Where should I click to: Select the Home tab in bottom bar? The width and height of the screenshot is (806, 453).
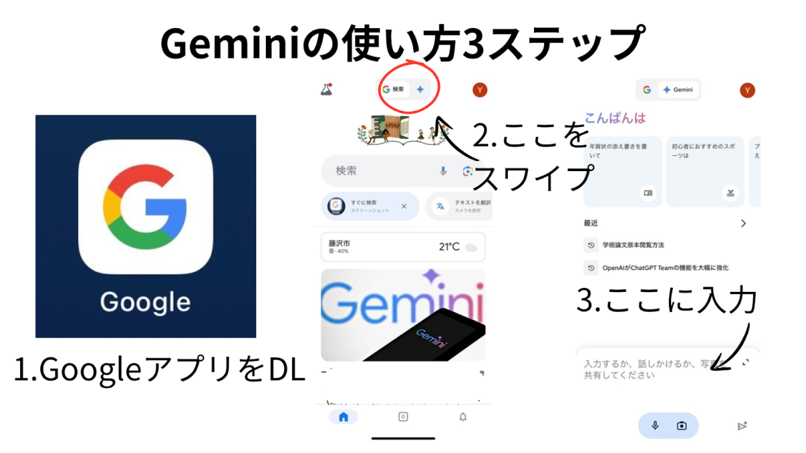click(x=344, y=417)
